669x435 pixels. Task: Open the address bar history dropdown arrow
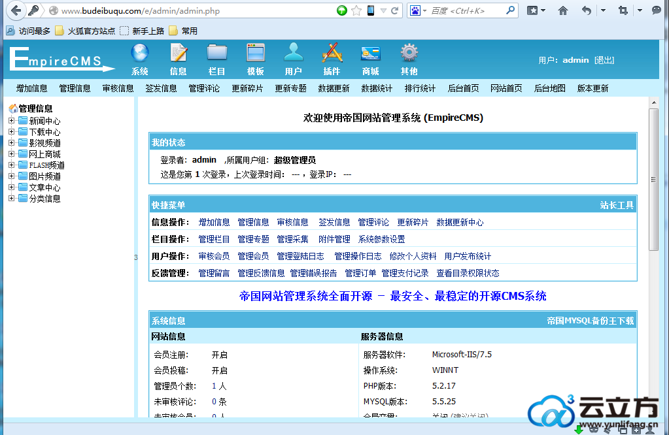(383, 10)
